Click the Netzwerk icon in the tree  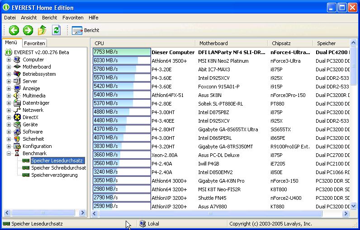pos(17,110)
